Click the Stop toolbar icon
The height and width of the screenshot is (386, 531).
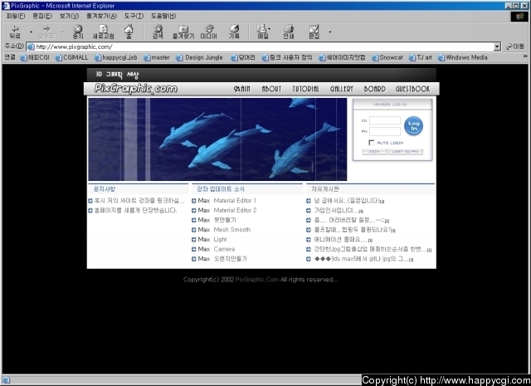[x=78, y=32]
